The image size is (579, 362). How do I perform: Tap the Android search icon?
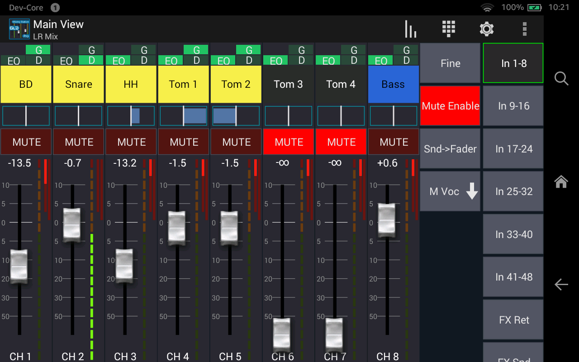point(561,79)
